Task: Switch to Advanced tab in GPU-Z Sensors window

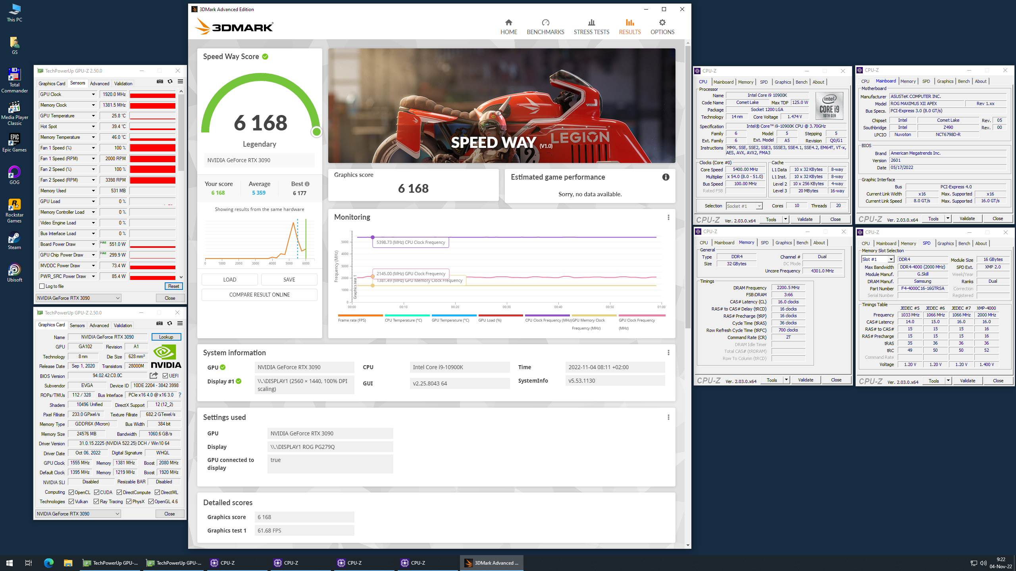Action: tap(100, 83)
